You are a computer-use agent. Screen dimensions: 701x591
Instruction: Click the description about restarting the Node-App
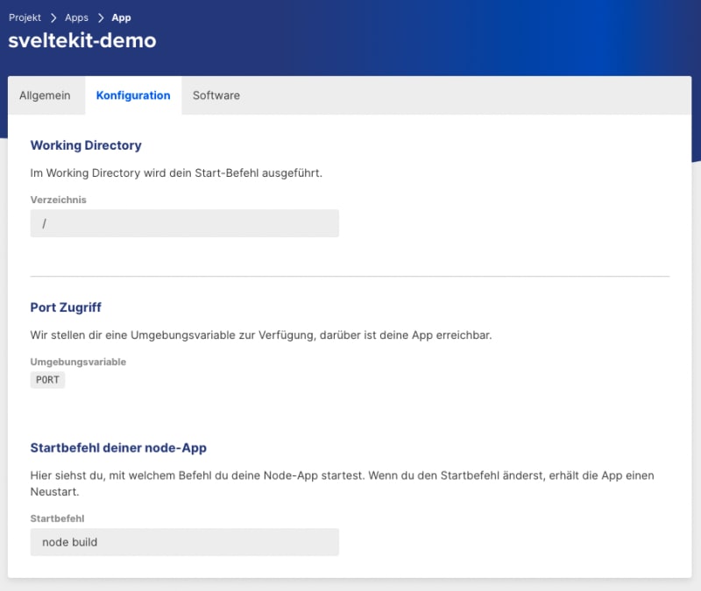[342, 483]
